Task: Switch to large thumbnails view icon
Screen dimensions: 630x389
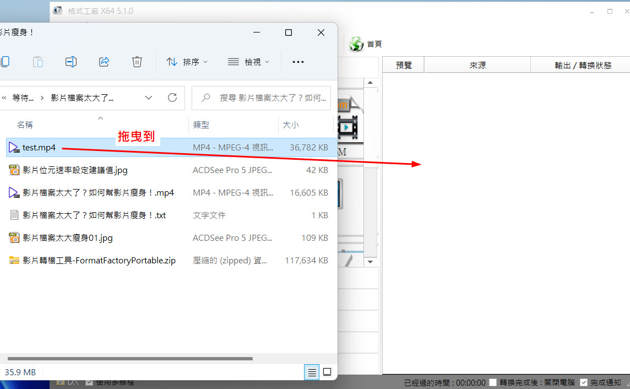Action: (x=327, y=372)
